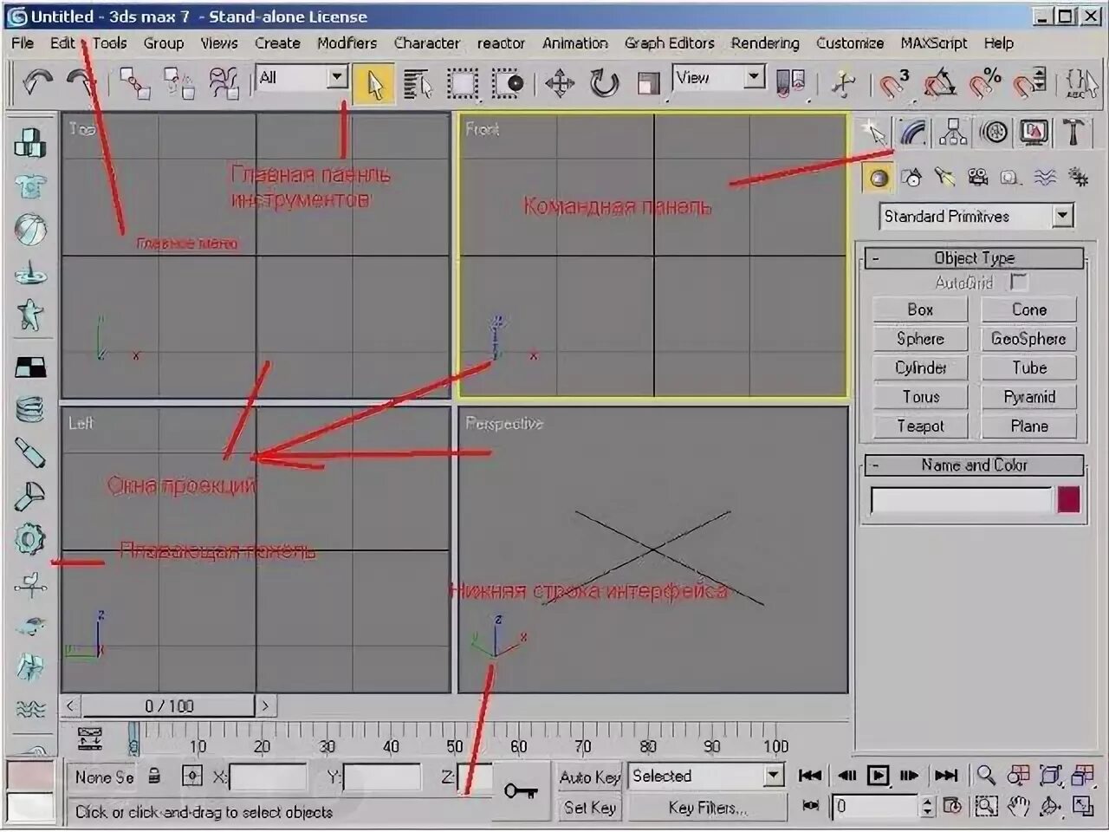Image resolution: width=1109 pixels, height=832 pixels.
Task: Click the Play Animation button
Action: coord(878,775)
